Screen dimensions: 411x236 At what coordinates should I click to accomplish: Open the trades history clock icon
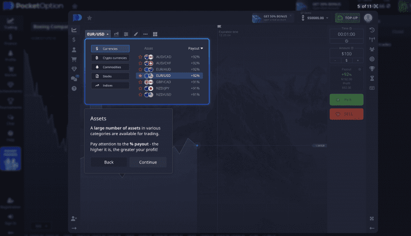372,30
